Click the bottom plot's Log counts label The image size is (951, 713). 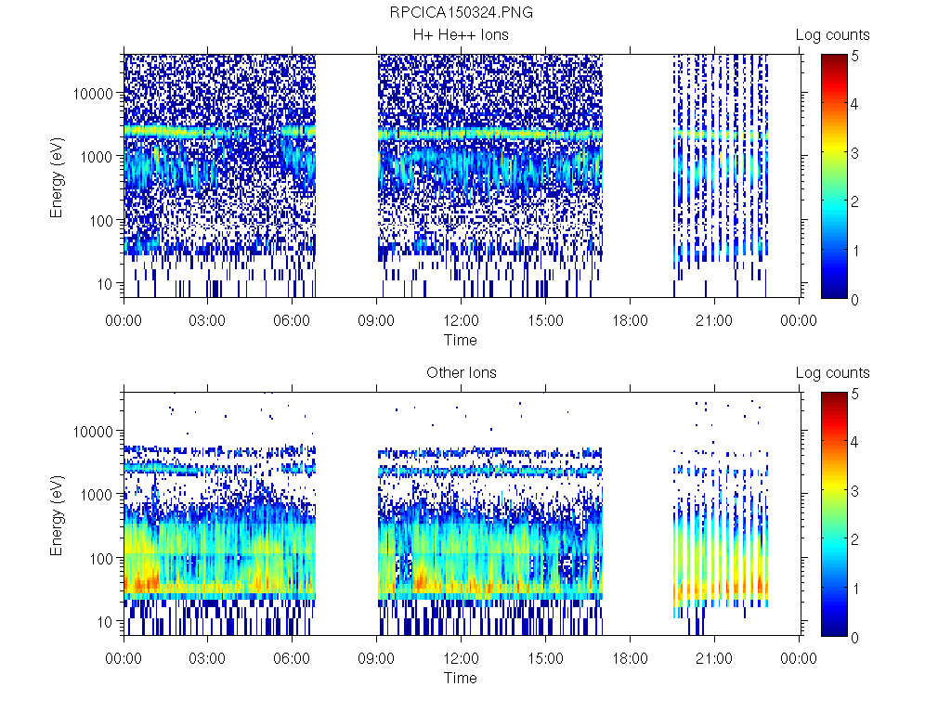coord(832,373)
